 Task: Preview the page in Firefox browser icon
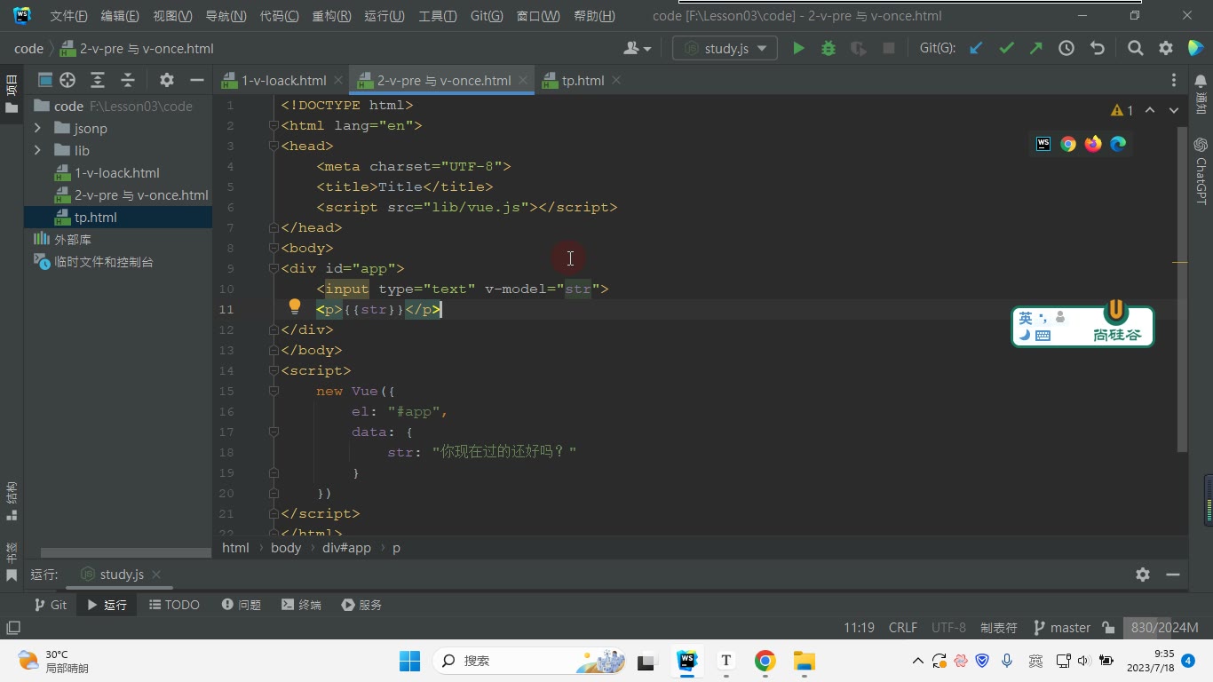point(1093,144)
